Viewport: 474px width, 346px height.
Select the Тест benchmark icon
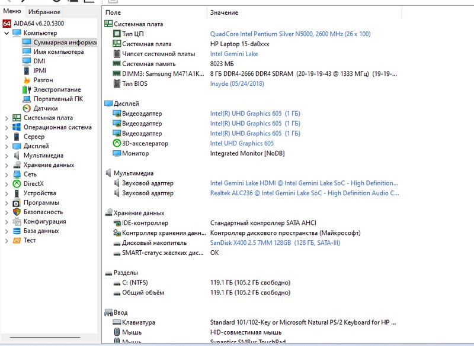click(x=17, y=241)
